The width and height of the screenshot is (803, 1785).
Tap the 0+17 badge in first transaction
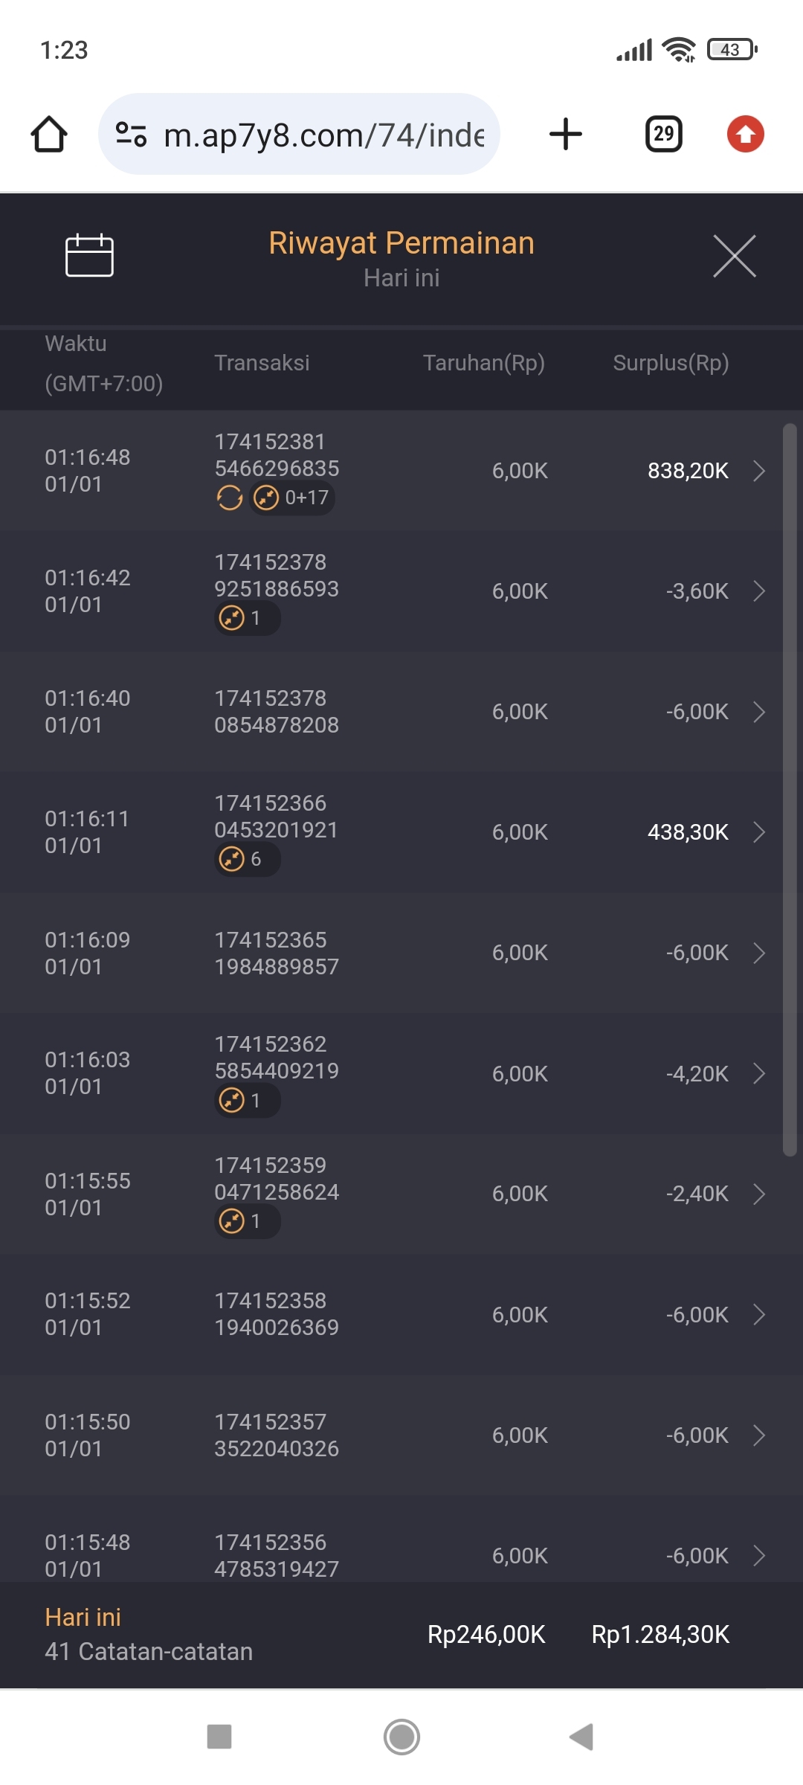tap(292, 498)
